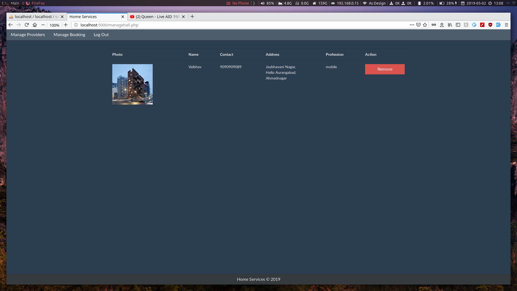Bookmark this page with star icon

(425, 25)
